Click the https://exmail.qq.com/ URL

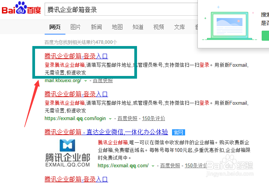(x=123, y=166)
